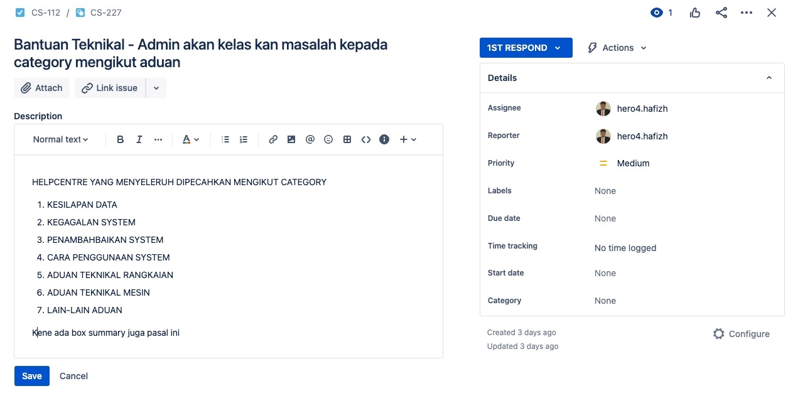Click the link insert icon
Screen dimensions: 788x413
(x=273, y=139)
